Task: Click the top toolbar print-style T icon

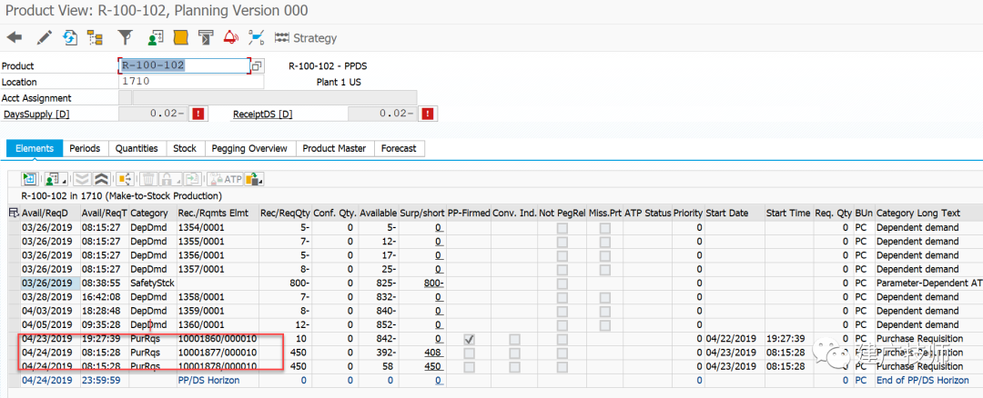Action: point(206,37)
